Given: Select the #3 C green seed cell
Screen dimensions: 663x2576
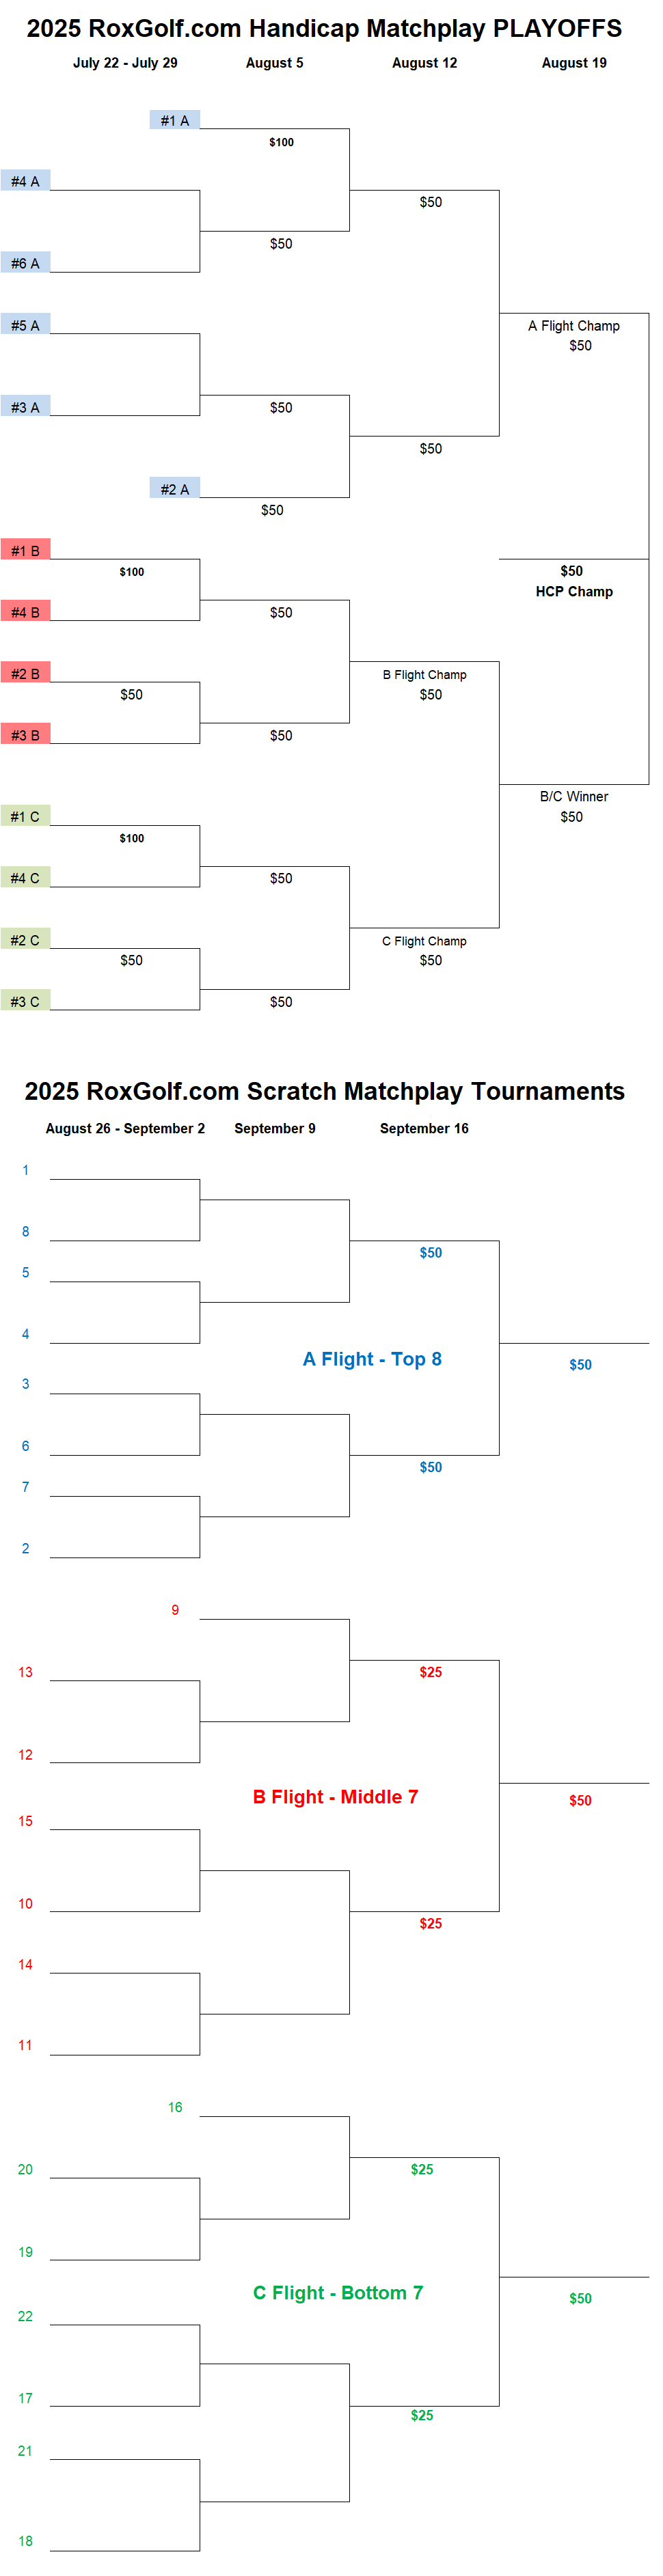Looking at the screenshot, I should point(25,1001).
